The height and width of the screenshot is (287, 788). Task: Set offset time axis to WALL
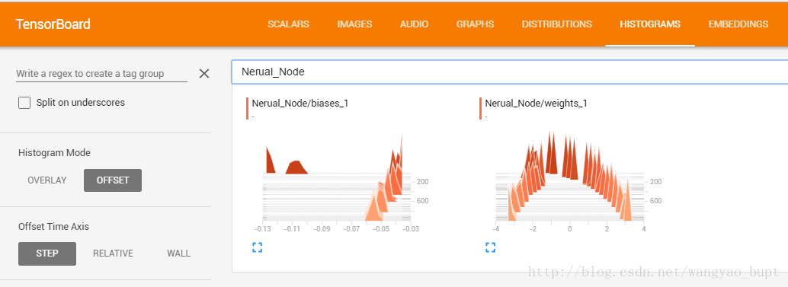click(x=178, y=254)
